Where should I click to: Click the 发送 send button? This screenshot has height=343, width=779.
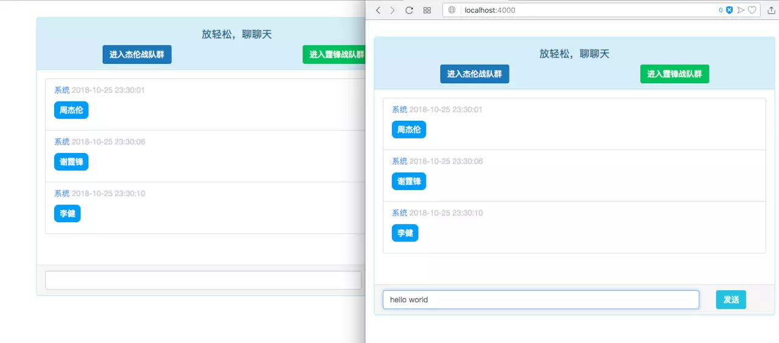pyautogui.click(x=731, y=299)
